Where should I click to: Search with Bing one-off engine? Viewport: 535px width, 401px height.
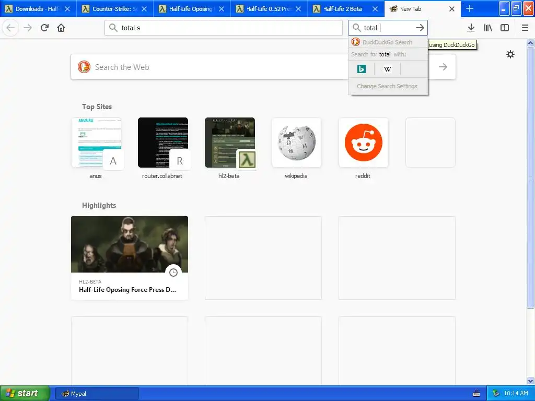click(362, 69)
